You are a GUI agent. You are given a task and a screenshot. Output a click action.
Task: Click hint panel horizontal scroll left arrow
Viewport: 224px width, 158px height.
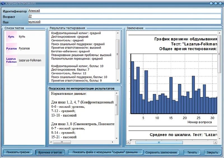(x=51, y=142)
